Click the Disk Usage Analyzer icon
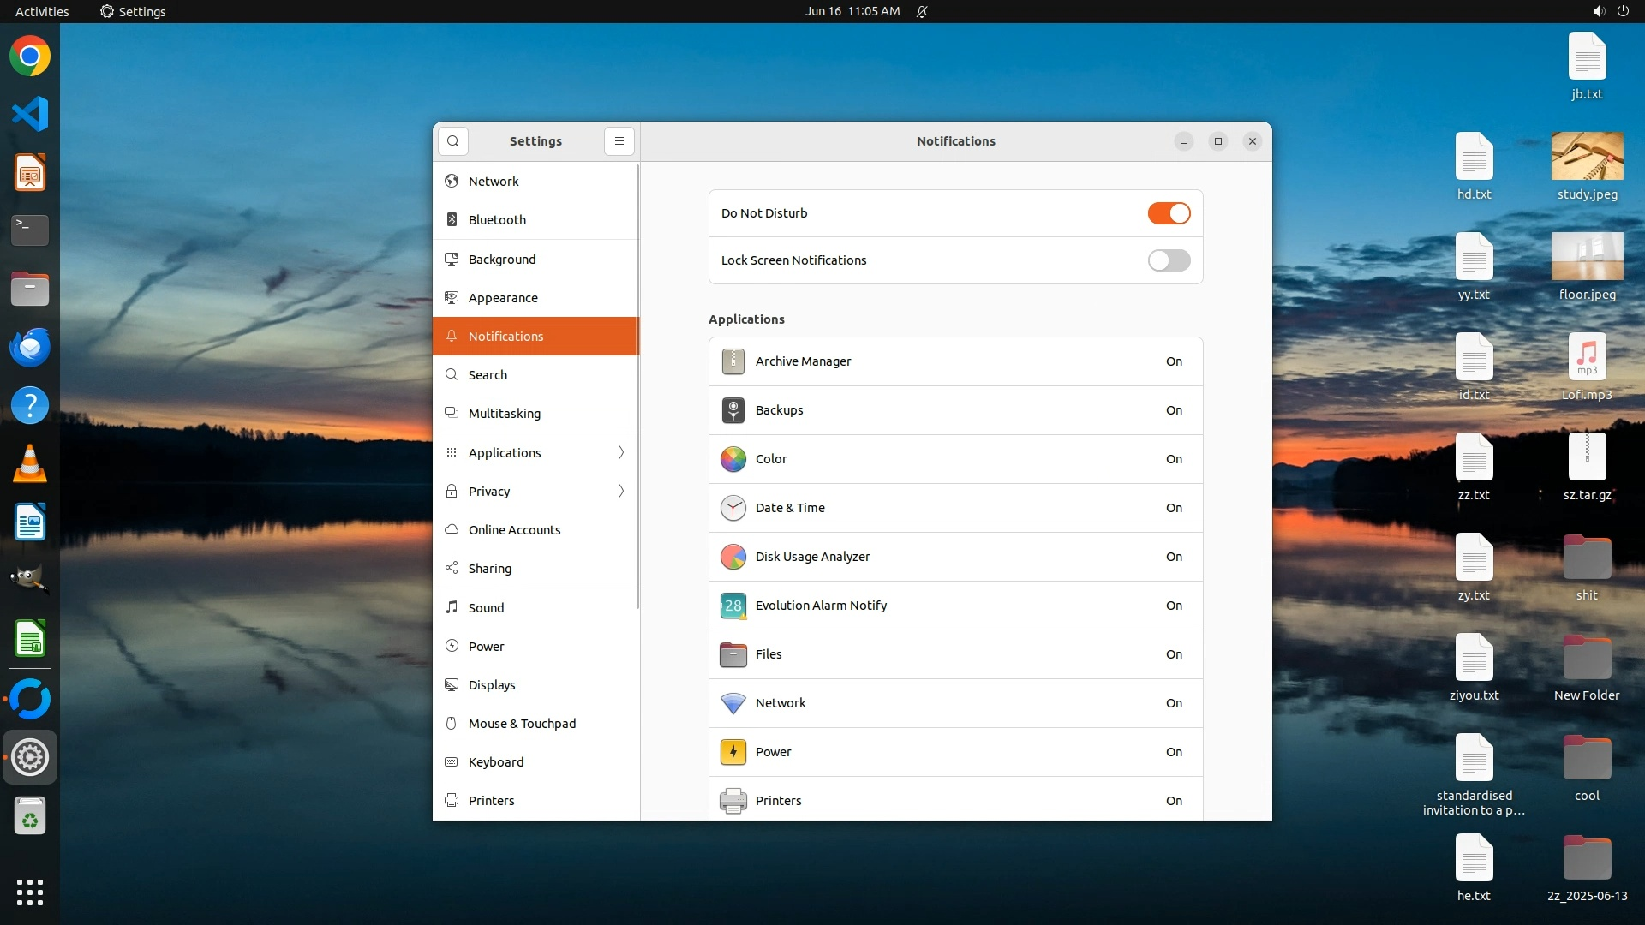This screenshot has height=925, width=1645. click(x=733, y=557)
